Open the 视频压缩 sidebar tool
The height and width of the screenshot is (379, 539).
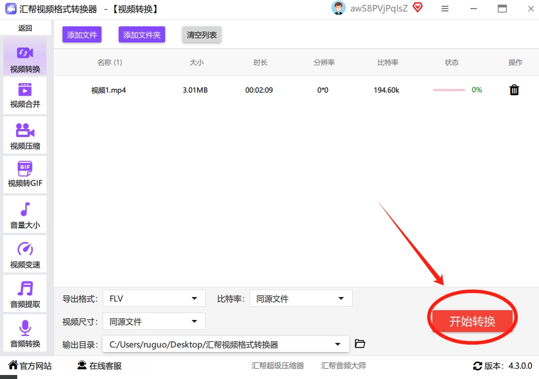click(25, 135)
